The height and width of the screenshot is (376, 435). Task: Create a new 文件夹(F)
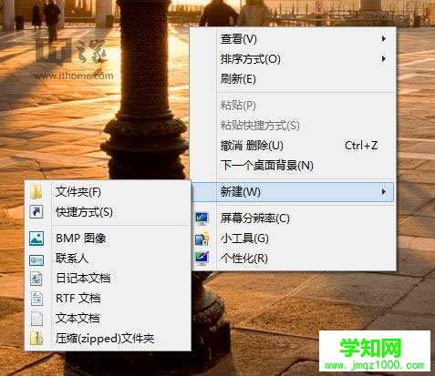[x=108, y=192]
